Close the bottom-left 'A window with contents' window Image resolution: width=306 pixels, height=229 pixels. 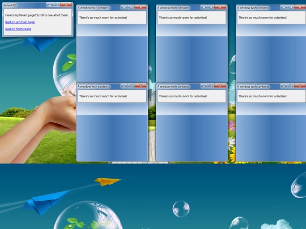[141, 86]
